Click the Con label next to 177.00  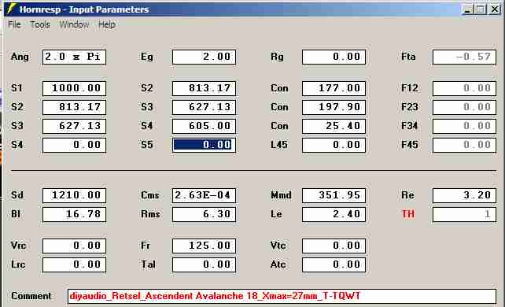pyautogui.click(x=279, y=88)
